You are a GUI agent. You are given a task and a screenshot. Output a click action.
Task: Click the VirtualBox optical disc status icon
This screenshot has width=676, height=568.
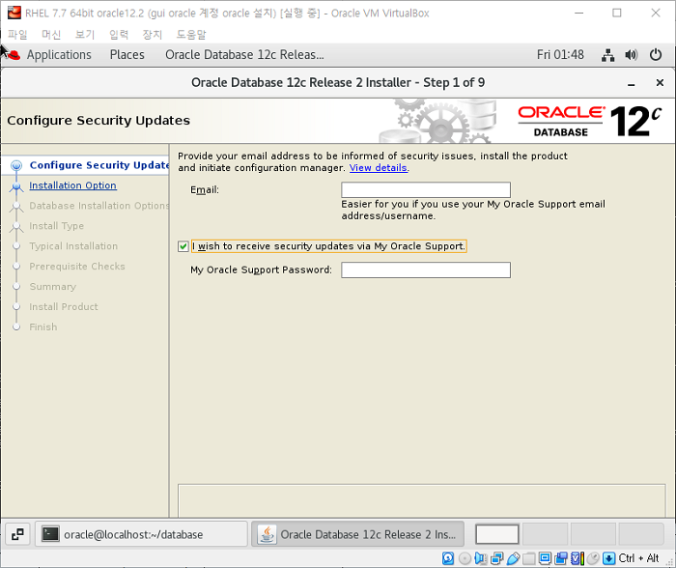(x=465, y=558)
